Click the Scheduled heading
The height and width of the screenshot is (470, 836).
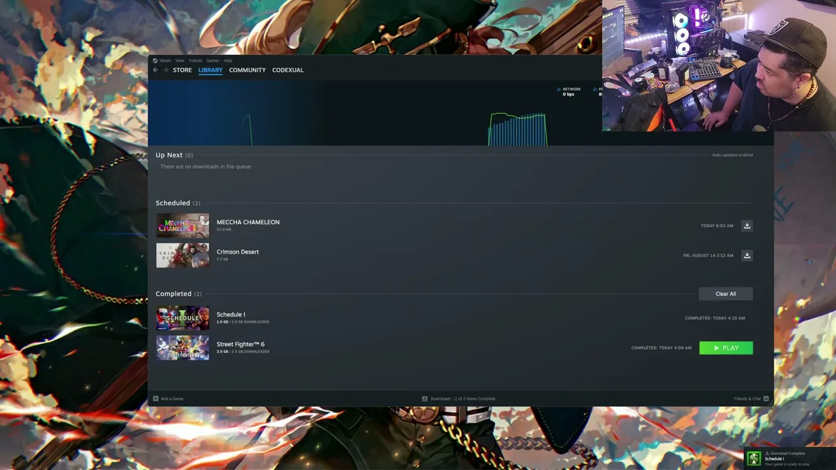pos(172,203)
